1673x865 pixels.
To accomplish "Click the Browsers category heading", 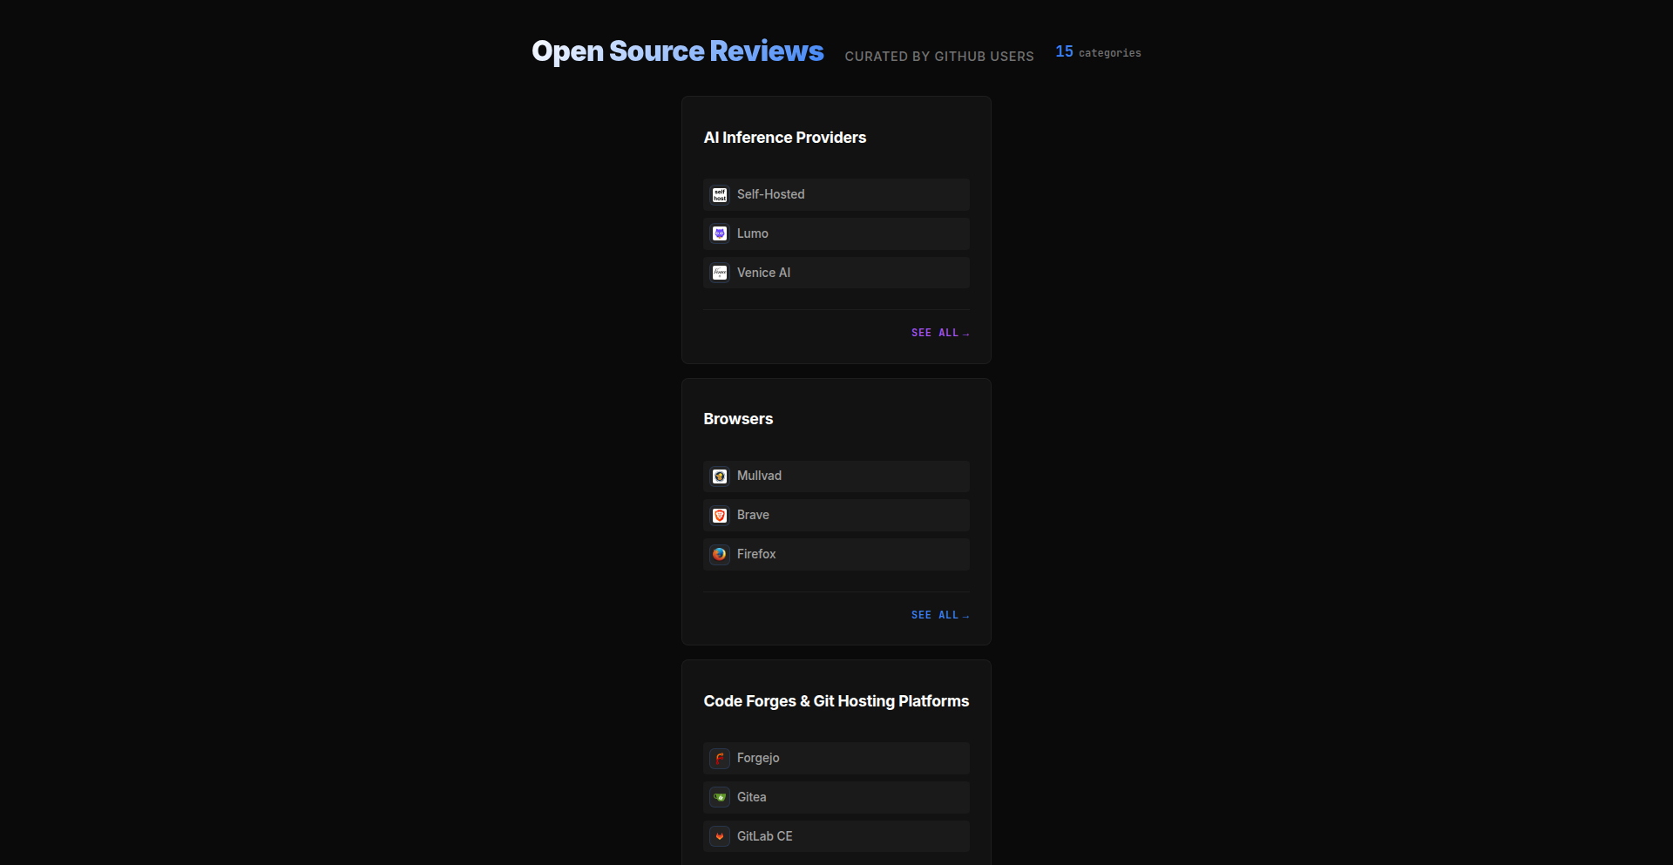I will coord(738,419).
